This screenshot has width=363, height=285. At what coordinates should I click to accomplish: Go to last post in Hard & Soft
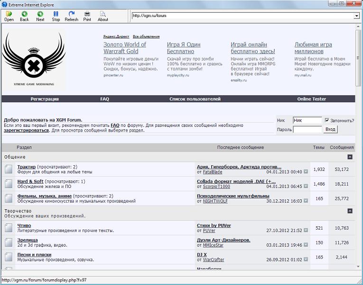(306, 187)
